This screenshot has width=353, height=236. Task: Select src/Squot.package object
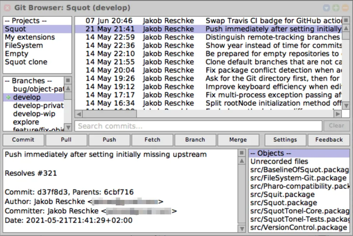point(299,203)
